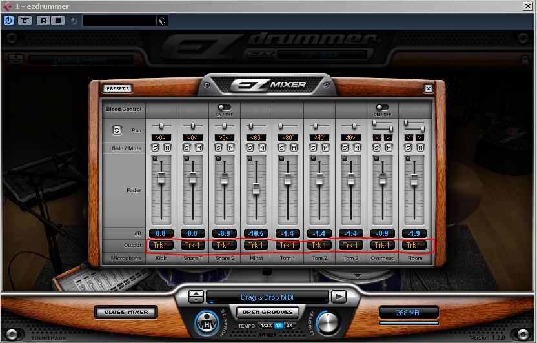Screen dimensions: 537x343
Task: Close the EZ Mixer panel with X
Action: tap(428, 88)
